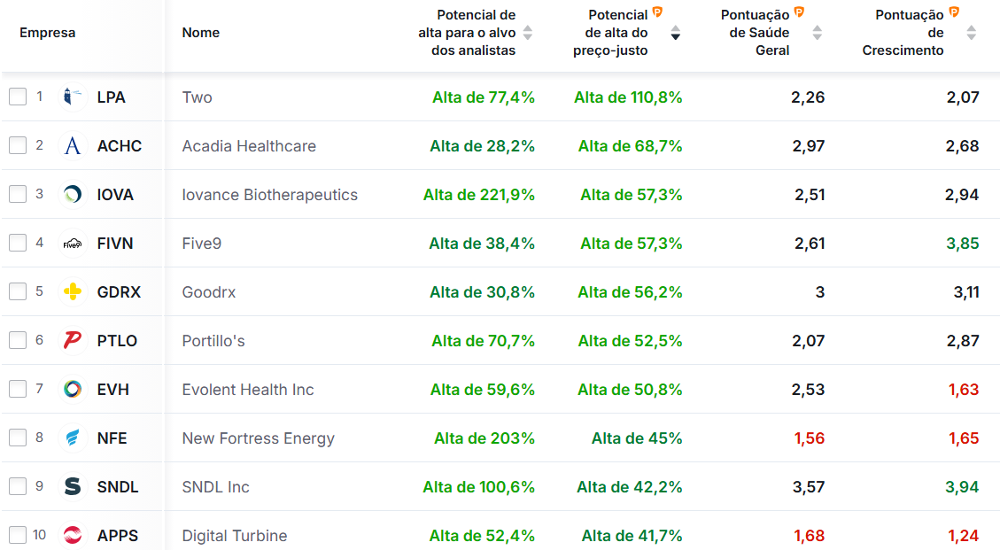Open the ACHC ticker link
The image size is (1000, 550).
pos(120,146)
